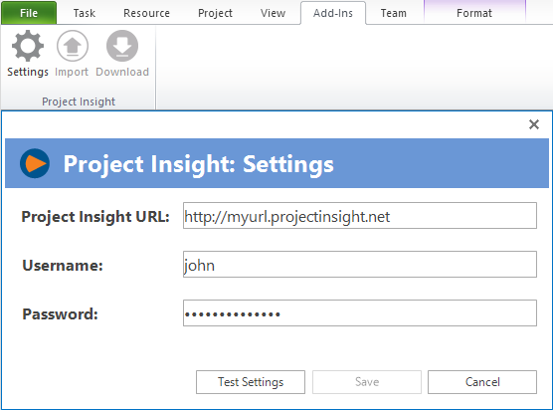Click the Project Insight orange play logo
This screenshot has height=410, width=553.
[35, 163]
